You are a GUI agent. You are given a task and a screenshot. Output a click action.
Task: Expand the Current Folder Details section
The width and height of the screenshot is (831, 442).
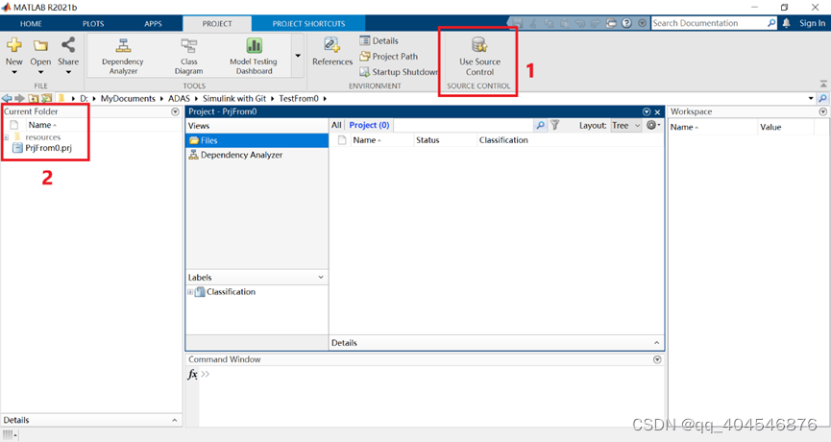coord(174,420)
